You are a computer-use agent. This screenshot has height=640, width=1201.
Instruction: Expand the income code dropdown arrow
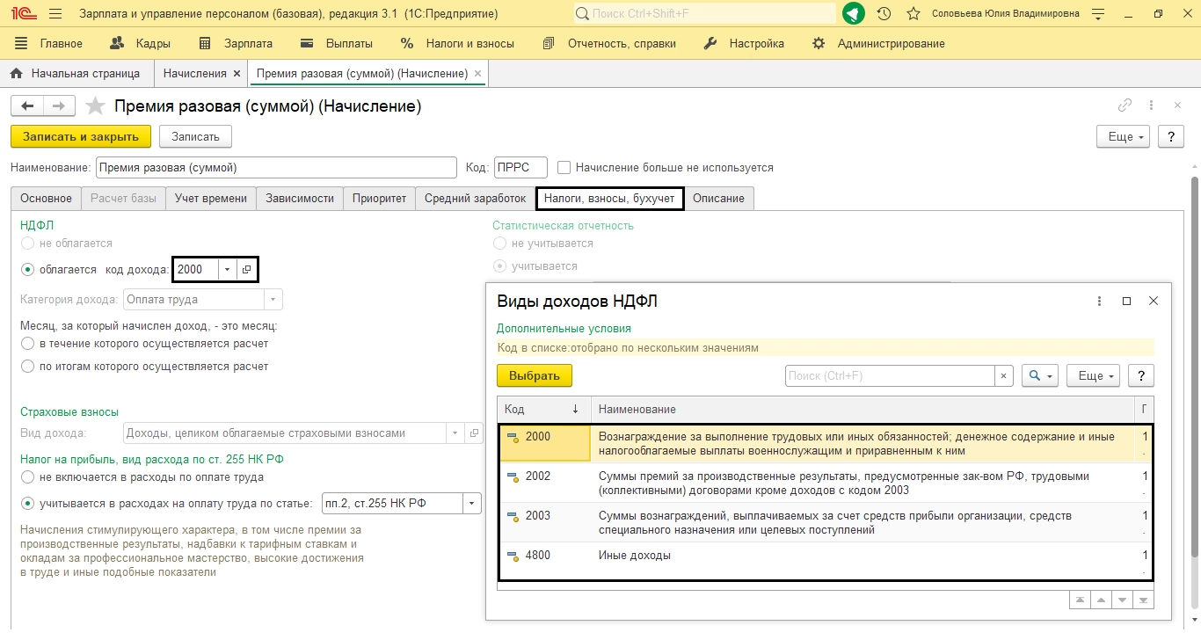coord(227,270)
